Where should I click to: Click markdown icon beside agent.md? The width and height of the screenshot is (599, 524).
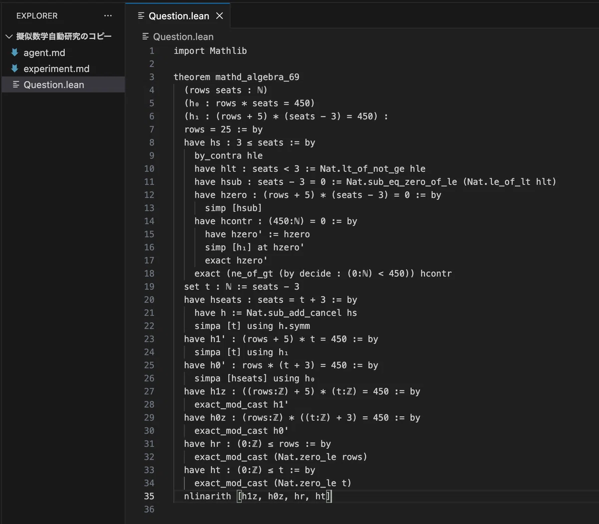[14, 52]
